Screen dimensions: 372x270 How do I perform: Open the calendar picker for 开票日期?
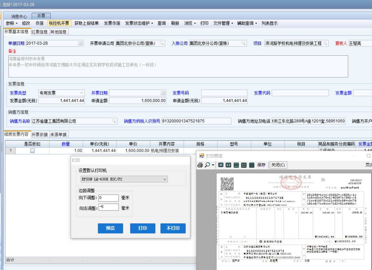tap(163, 93)
